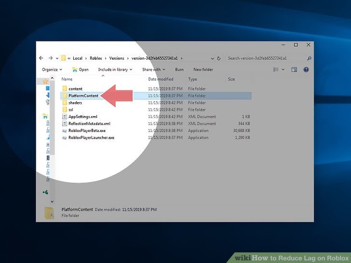Image resolution: width=351 pixels, height=263 pixels.
Task: Open the Organize menu
Action: point(52,69)
